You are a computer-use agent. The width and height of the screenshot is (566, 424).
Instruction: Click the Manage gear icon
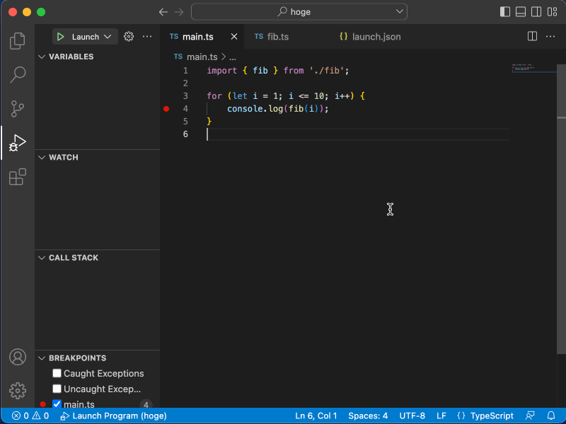17,390
